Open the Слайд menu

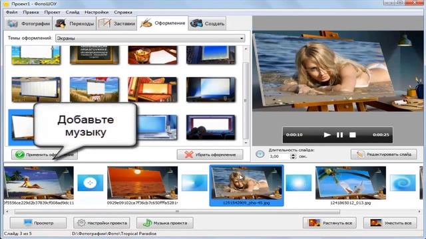coord(73,12)
